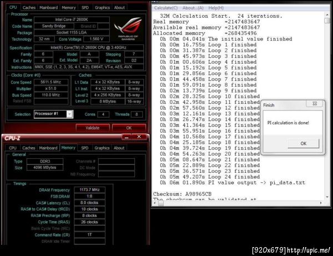Close the Finish dialog with X

tap(315, 104)
